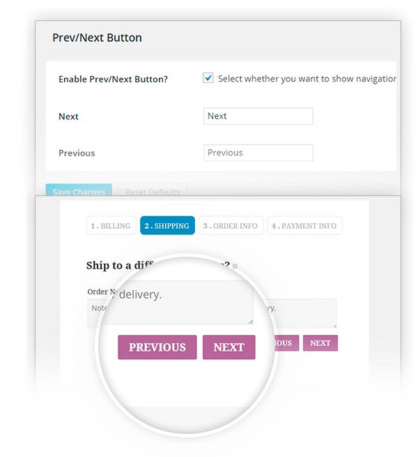Toggle the Enable Prev/Next Button checkbox
The width and height of the screenshot is (418, 457).
click(x=208, y=78)
